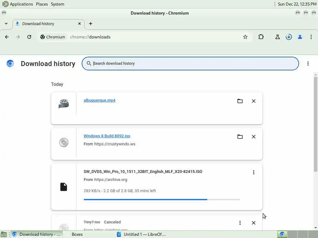Click the browser forward arrow
318x238 pixels.
[18, 37]
